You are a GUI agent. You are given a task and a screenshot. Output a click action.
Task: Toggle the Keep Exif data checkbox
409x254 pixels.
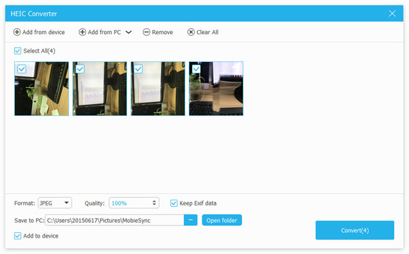[x=174, y=203]
